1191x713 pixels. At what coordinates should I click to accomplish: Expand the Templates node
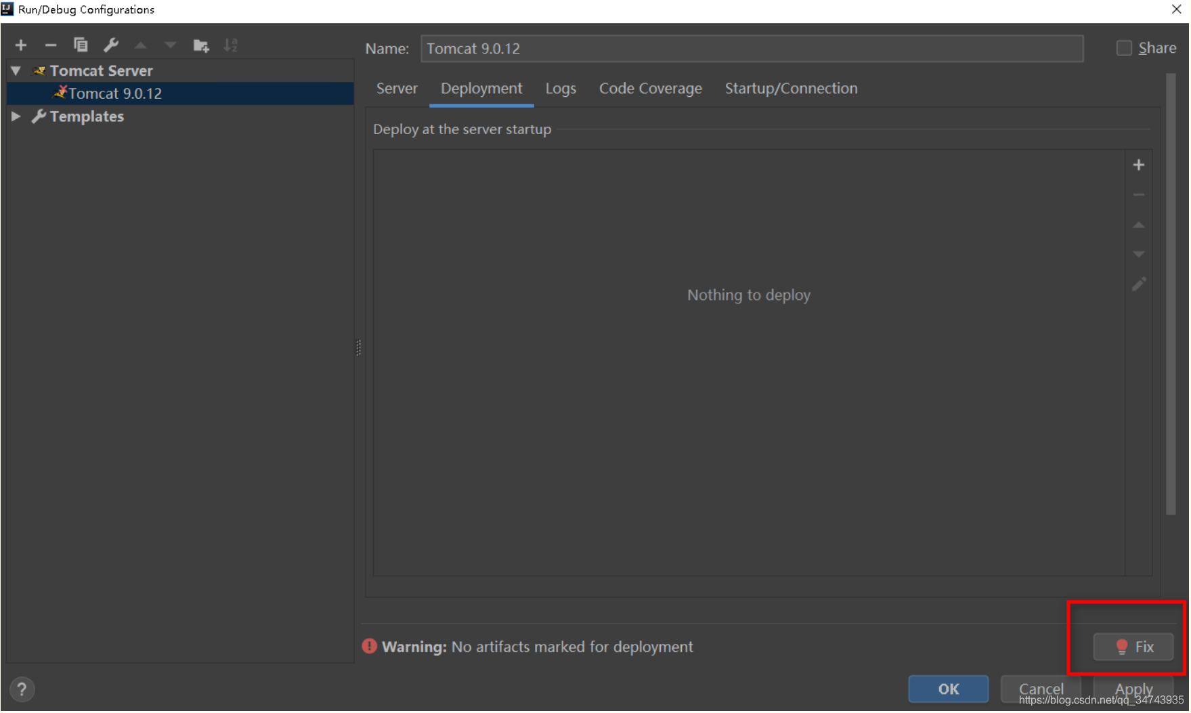[16, 116]
